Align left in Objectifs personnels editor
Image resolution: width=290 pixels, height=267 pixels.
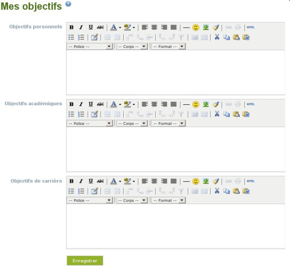point(145,28)
